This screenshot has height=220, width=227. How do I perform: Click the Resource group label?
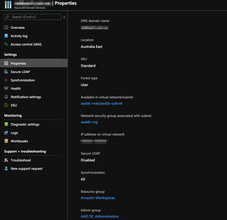(93, 191)
